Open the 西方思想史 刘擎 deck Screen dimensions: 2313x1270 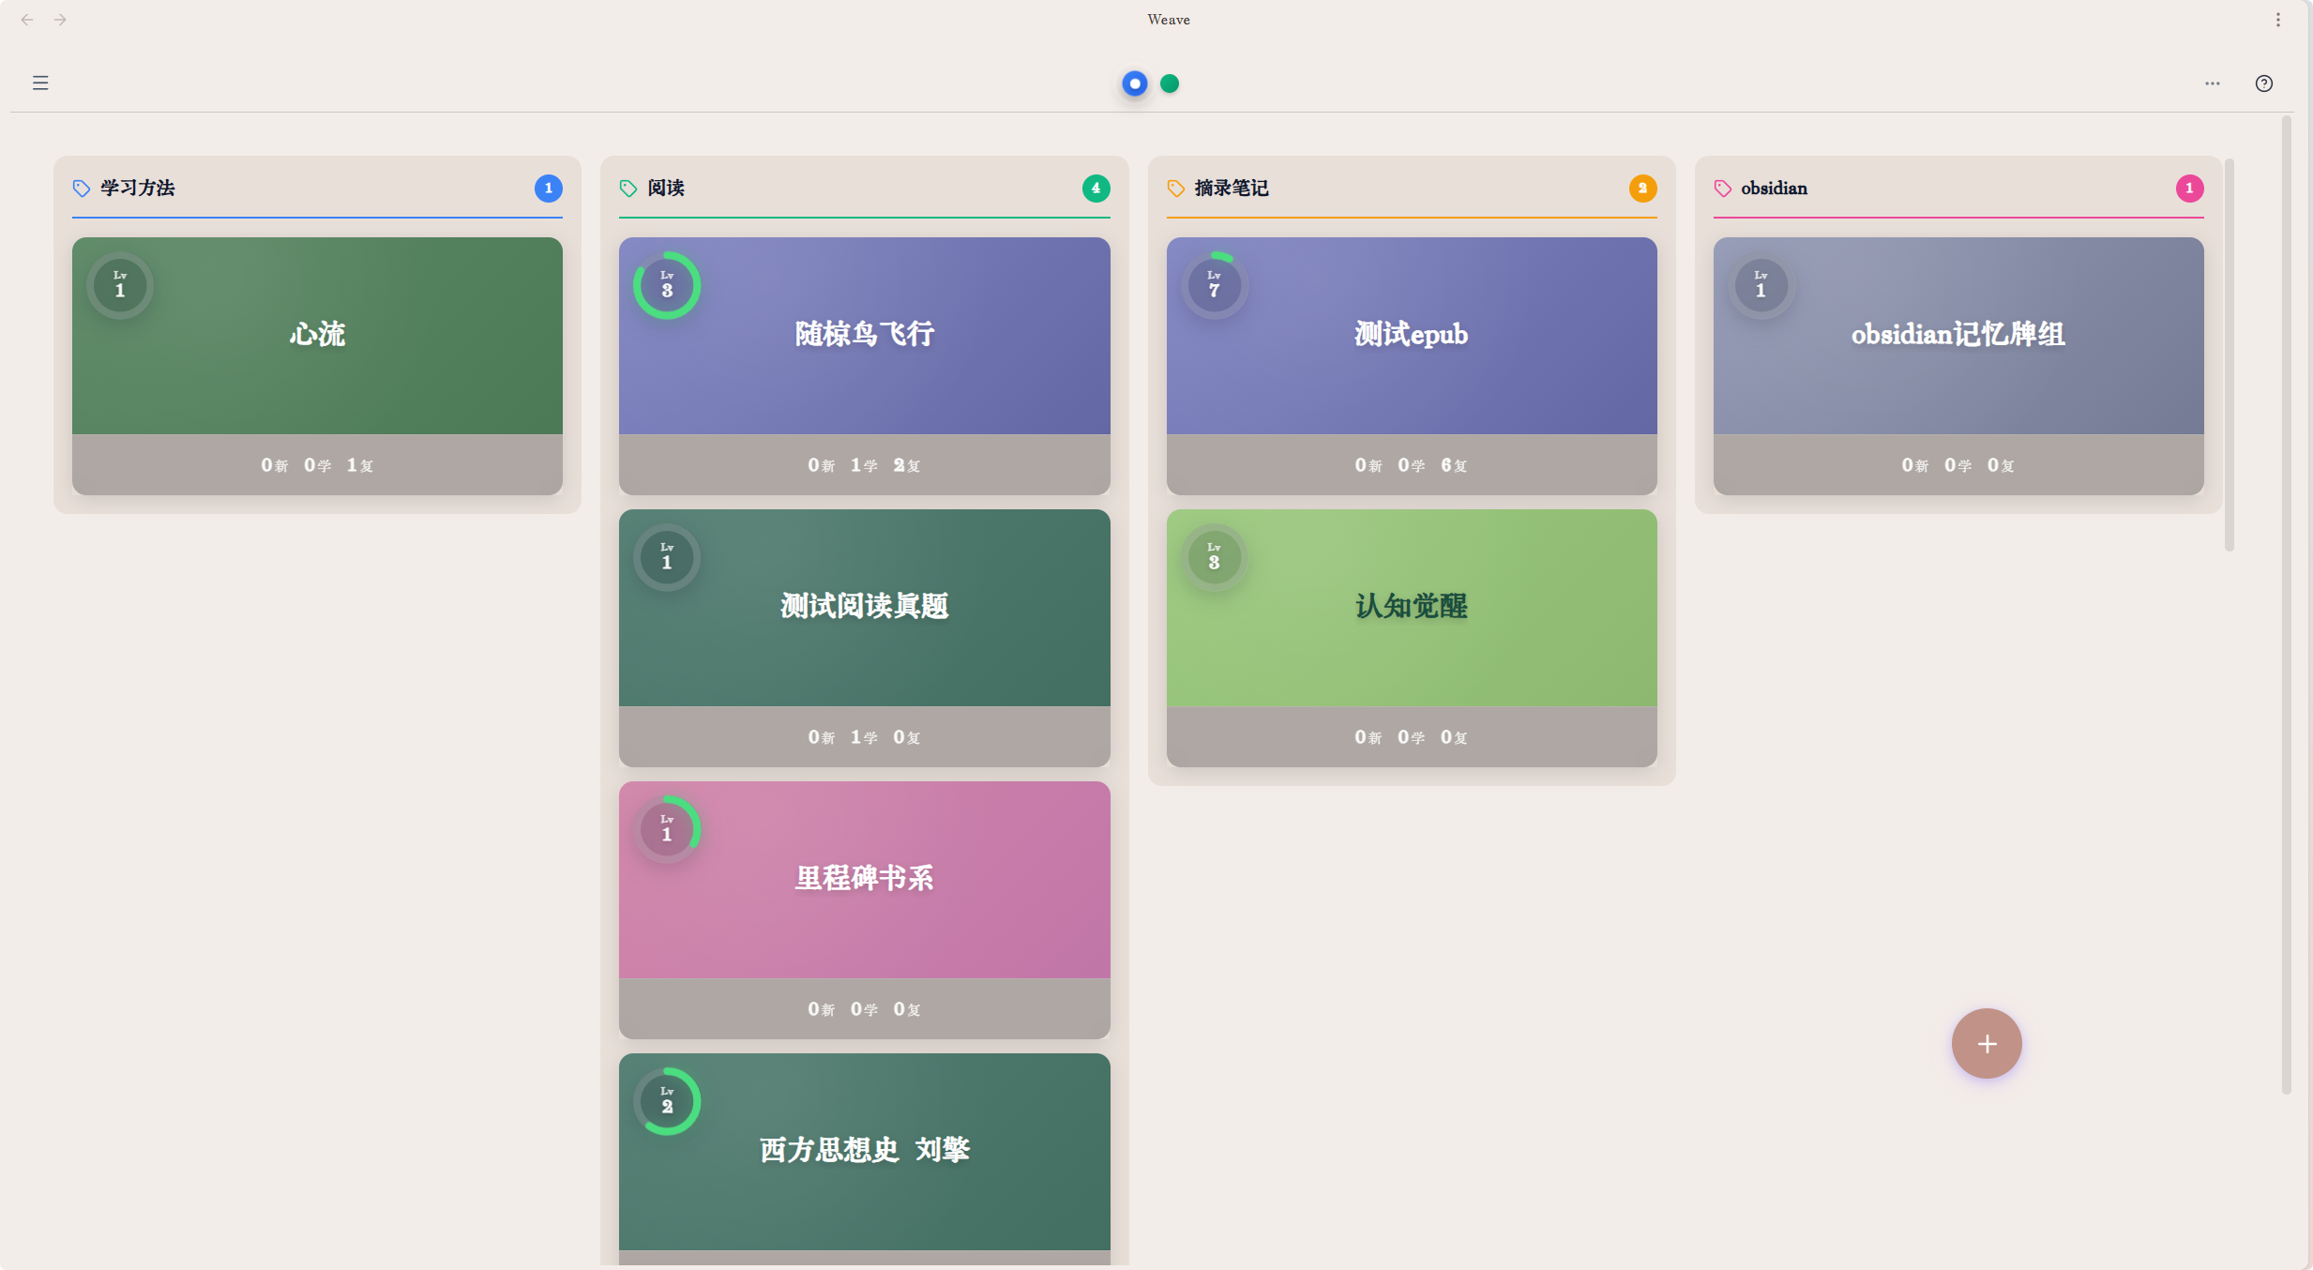click(x=864, y=1159)
